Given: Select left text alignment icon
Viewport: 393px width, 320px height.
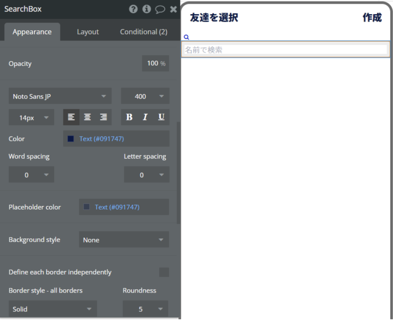Looking at the screenshot, I should point(71,117).
